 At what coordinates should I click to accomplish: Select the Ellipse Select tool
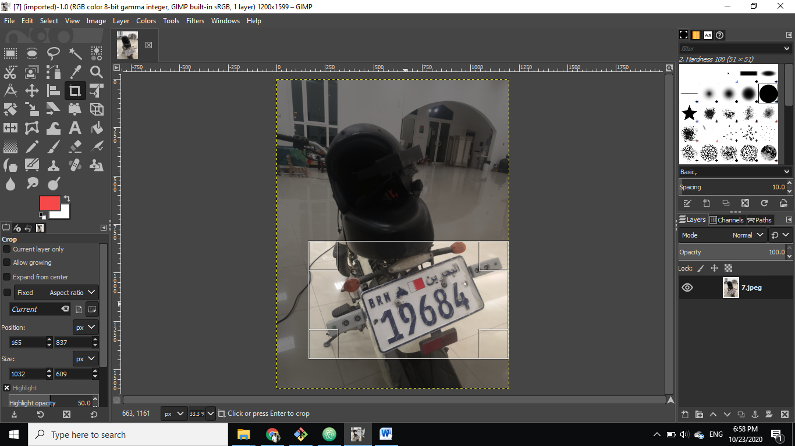pos(32,54)
